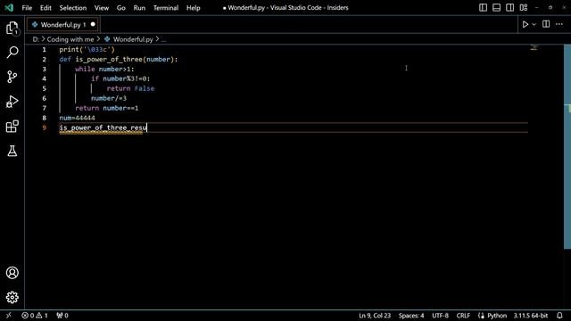Open the Explorer view in activity bar

(12, 29)
